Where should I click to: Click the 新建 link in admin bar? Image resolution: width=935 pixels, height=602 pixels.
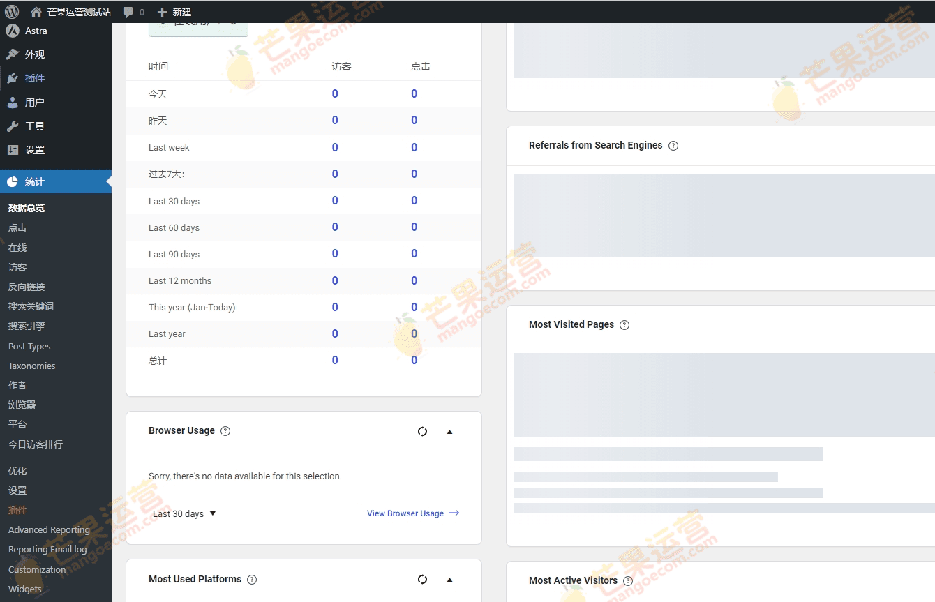[x=182, y=12]
